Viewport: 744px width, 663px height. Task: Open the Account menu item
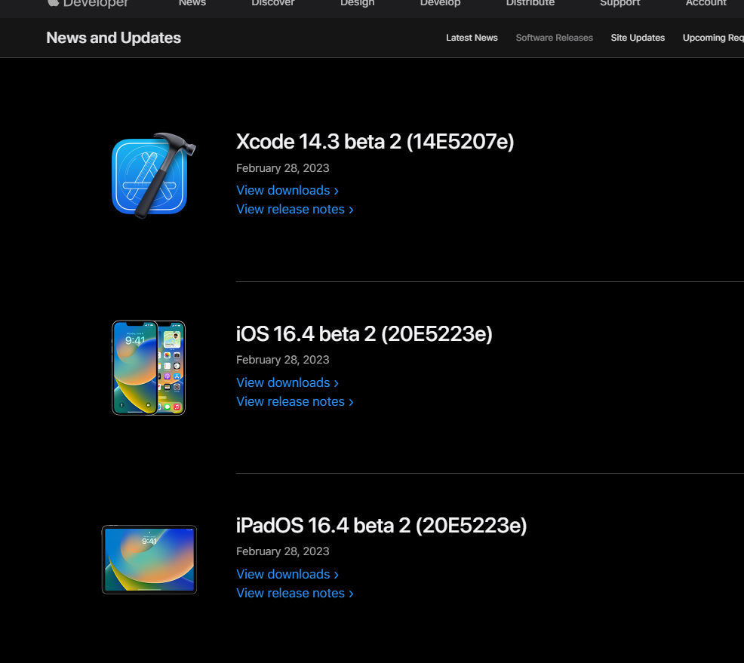[706, 3]
